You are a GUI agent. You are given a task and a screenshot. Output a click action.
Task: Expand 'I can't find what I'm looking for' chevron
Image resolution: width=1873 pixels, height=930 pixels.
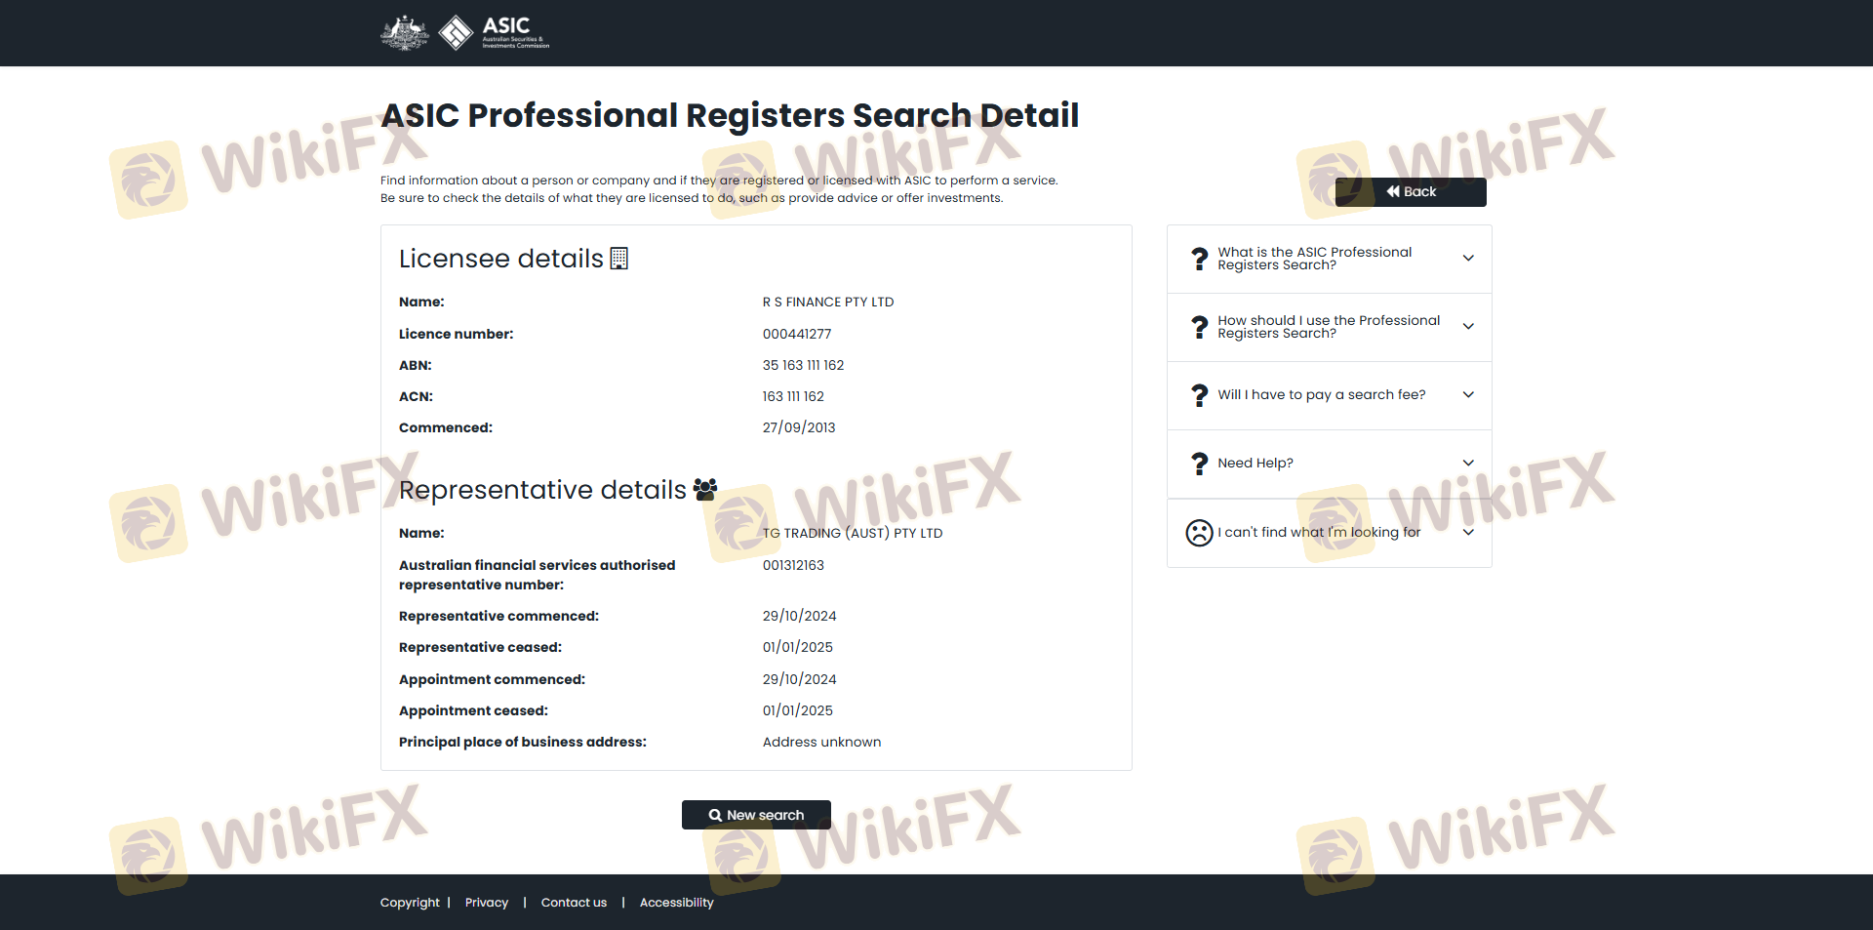point(1468,533)
